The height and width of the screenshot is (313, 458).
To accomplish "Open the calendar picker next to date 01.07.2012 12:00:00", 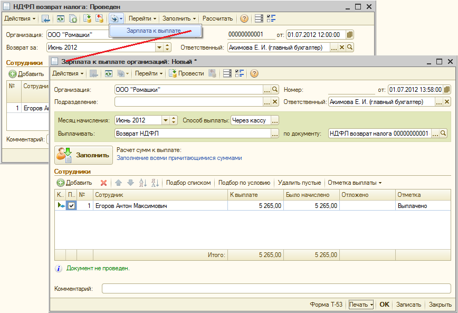I will (x=350, y=35).
